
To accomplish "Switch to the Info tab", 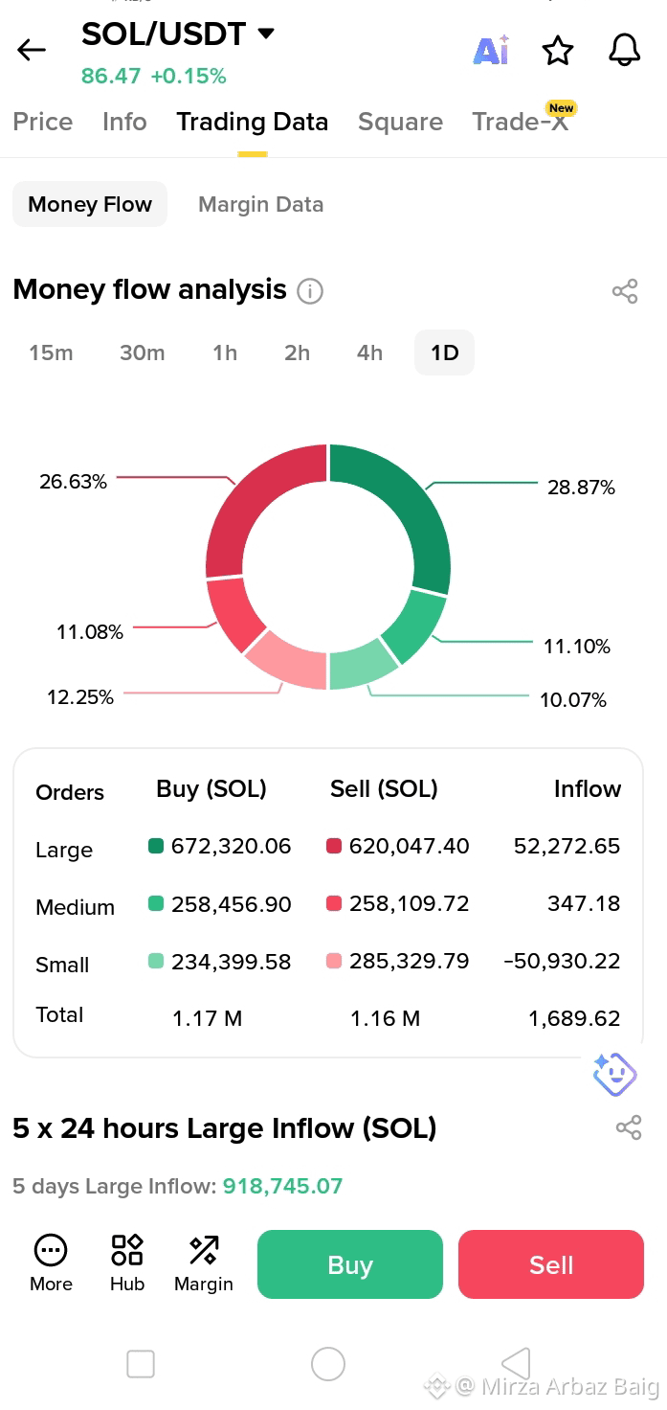I will 124,122.
